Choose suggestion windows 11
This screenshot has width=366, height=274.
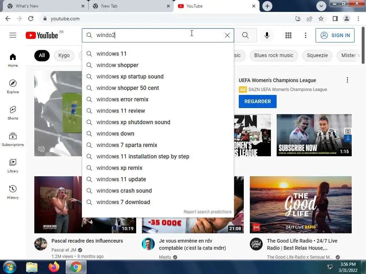(x=158, y=54)
